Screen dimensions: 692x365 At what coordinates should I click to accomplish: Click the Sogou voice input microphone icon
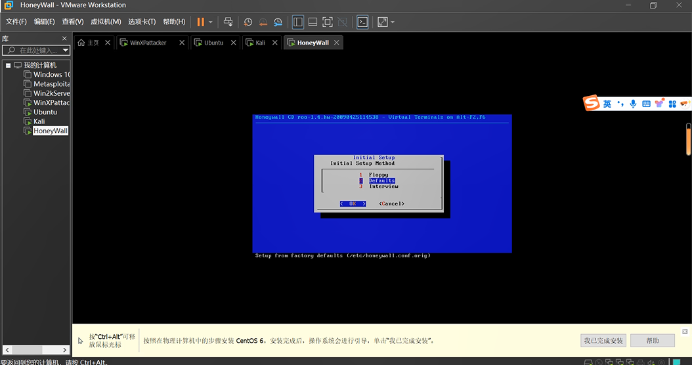tap(634, 104)
